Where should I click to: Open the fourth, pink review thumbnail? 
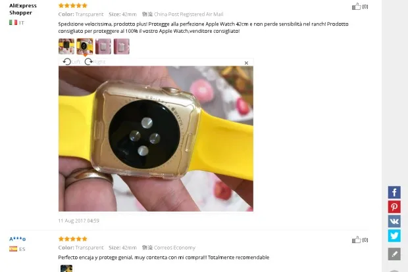click(x=122, y=46)
